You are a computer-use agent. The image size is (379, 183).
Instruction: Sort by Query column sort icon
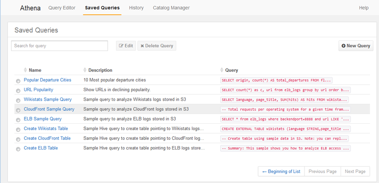[x=222, y=70]
